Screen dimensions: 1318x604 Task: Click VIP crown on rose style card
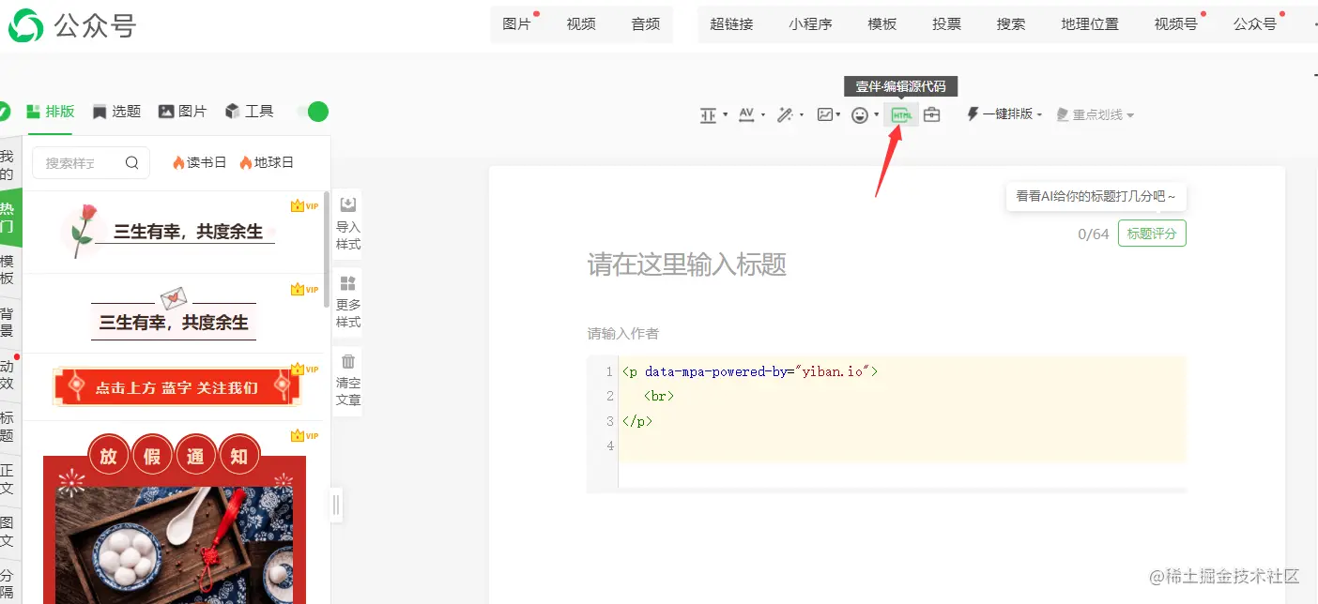pyautogui.click(x=305, y=205)
